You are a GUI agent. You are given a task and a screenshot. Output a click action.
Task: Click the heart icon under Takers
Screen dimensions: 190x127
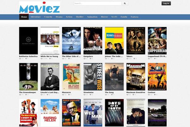[134, 58]
